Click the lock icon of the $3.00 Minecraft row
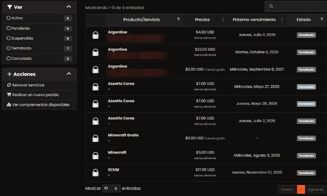327x196 pixels. pos(95,155)
